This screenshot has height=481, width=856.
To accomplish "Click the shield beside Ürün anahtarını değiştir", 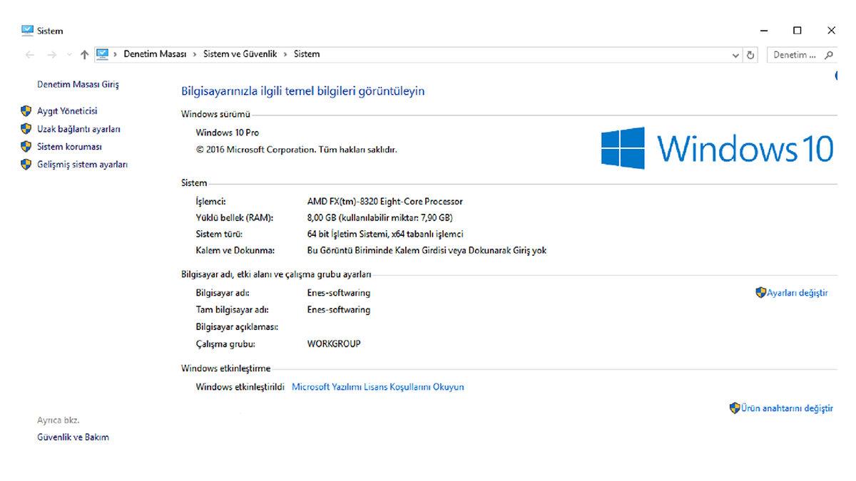I will (x=733, y=408).
